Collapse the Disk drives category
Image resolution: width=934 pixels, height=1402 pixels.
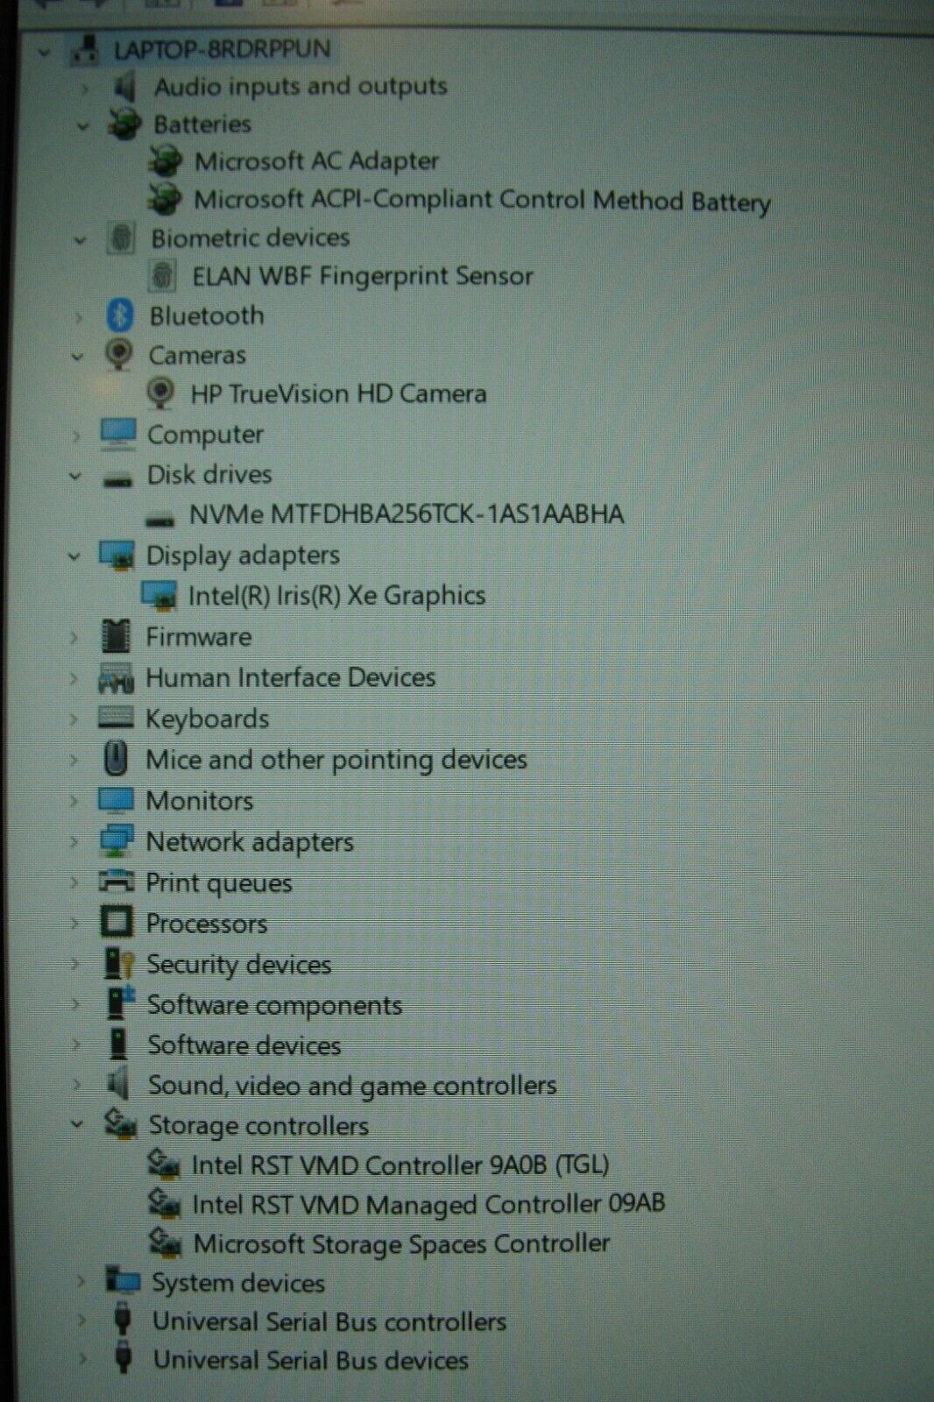75,476
